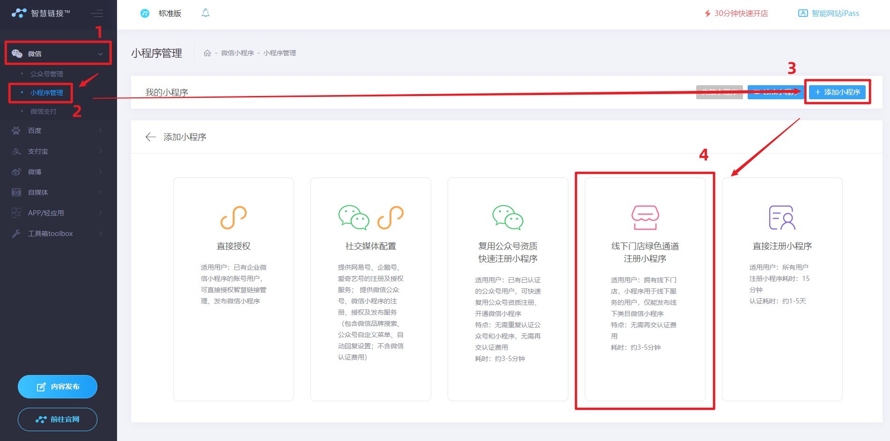Open the 智能网站iPass link
Viewport: 890px width, 441px height.
pos(829,13)
